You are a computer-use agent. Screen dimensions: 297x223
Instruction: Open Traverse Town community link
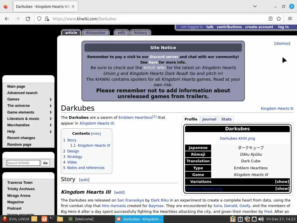point(20,183)
